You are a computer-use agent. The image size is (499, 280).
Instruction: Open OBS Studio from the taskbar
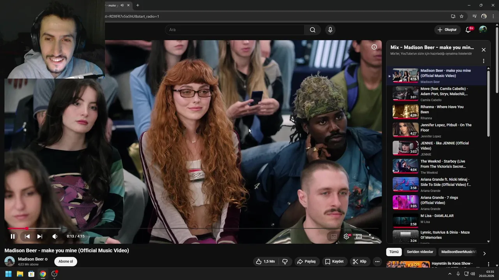click(54, 274)
